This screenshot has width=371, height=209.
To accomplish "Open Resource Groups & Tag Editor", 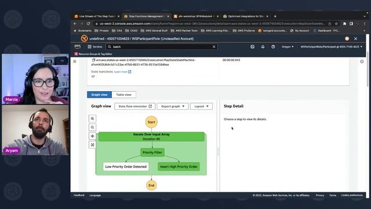I will click(93, 54).
